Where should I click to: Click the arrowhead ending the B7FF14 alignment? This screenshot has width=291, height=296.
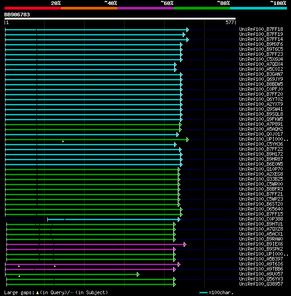tap(188, 39)
